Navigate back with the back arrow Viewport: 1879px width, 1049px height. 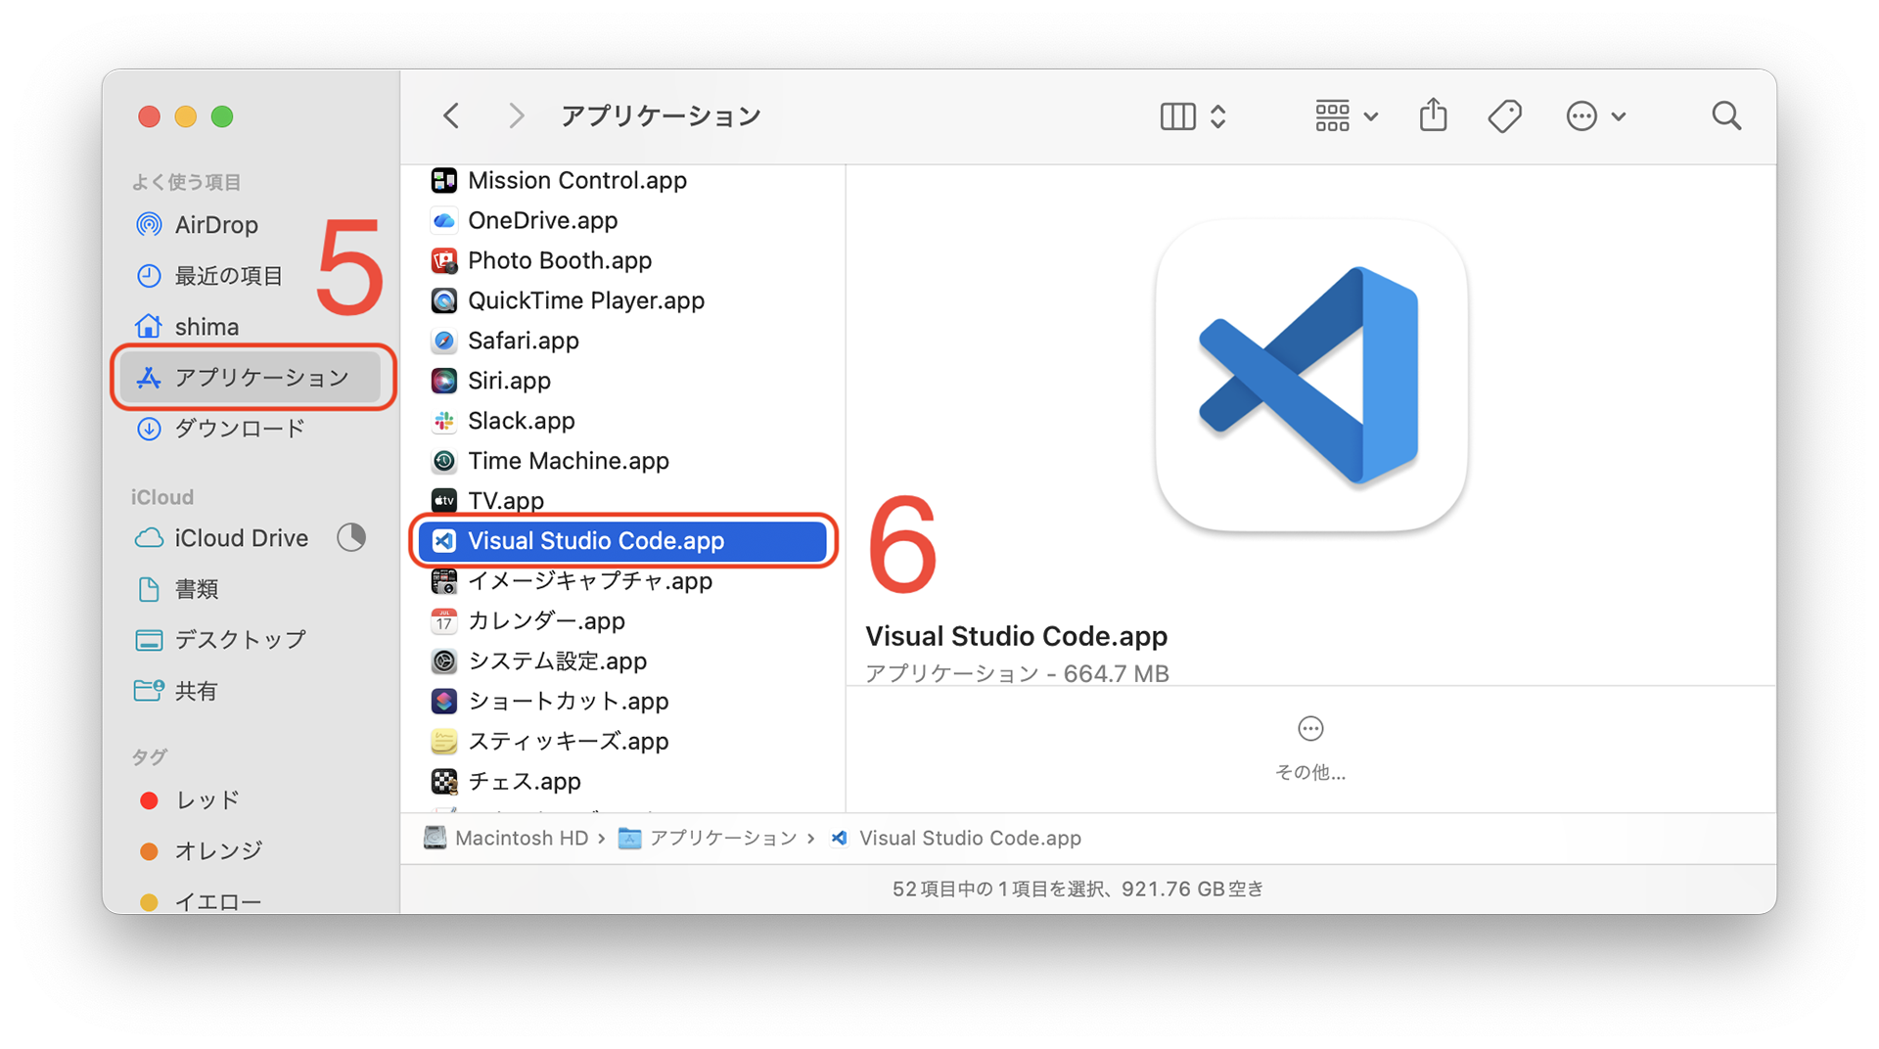450,114
